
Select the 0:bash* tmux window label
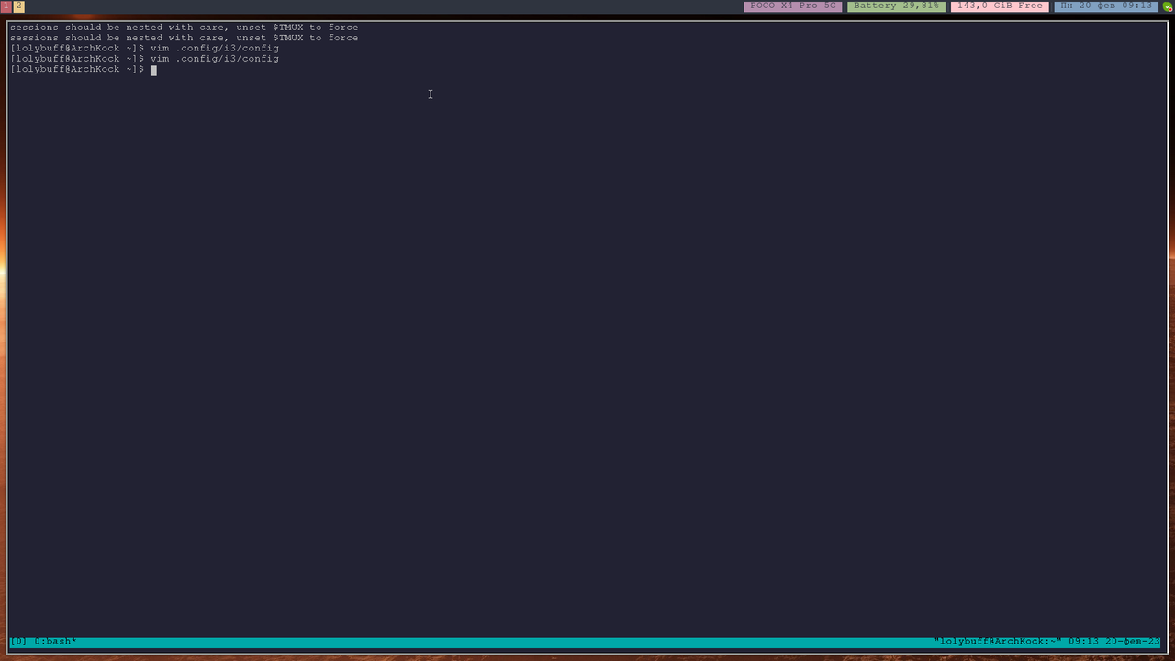tap(55, 641)
